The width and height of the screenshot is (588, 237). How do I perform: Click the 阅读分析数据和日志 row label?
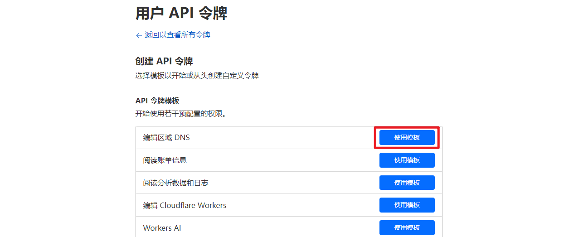pos(175,183)
